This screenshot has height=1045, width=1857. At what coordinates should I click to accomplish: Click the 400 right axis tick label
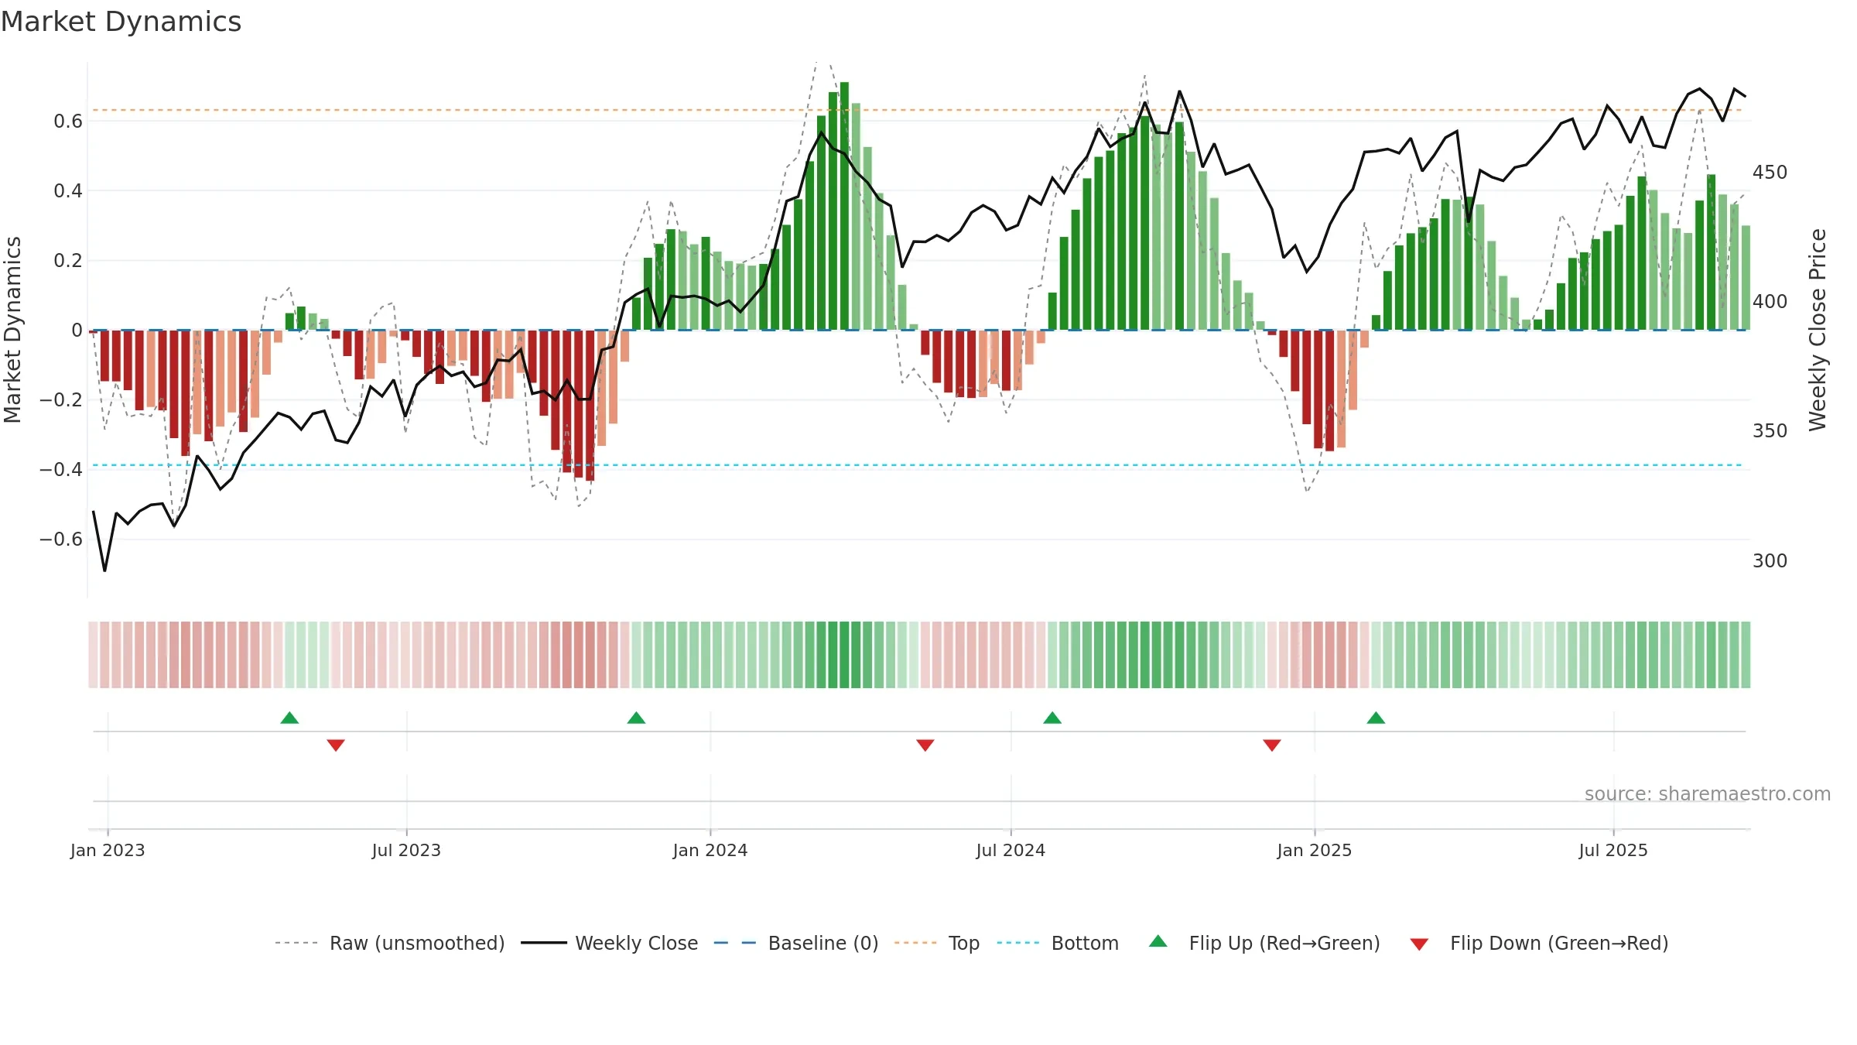[x=1770, y=301]
